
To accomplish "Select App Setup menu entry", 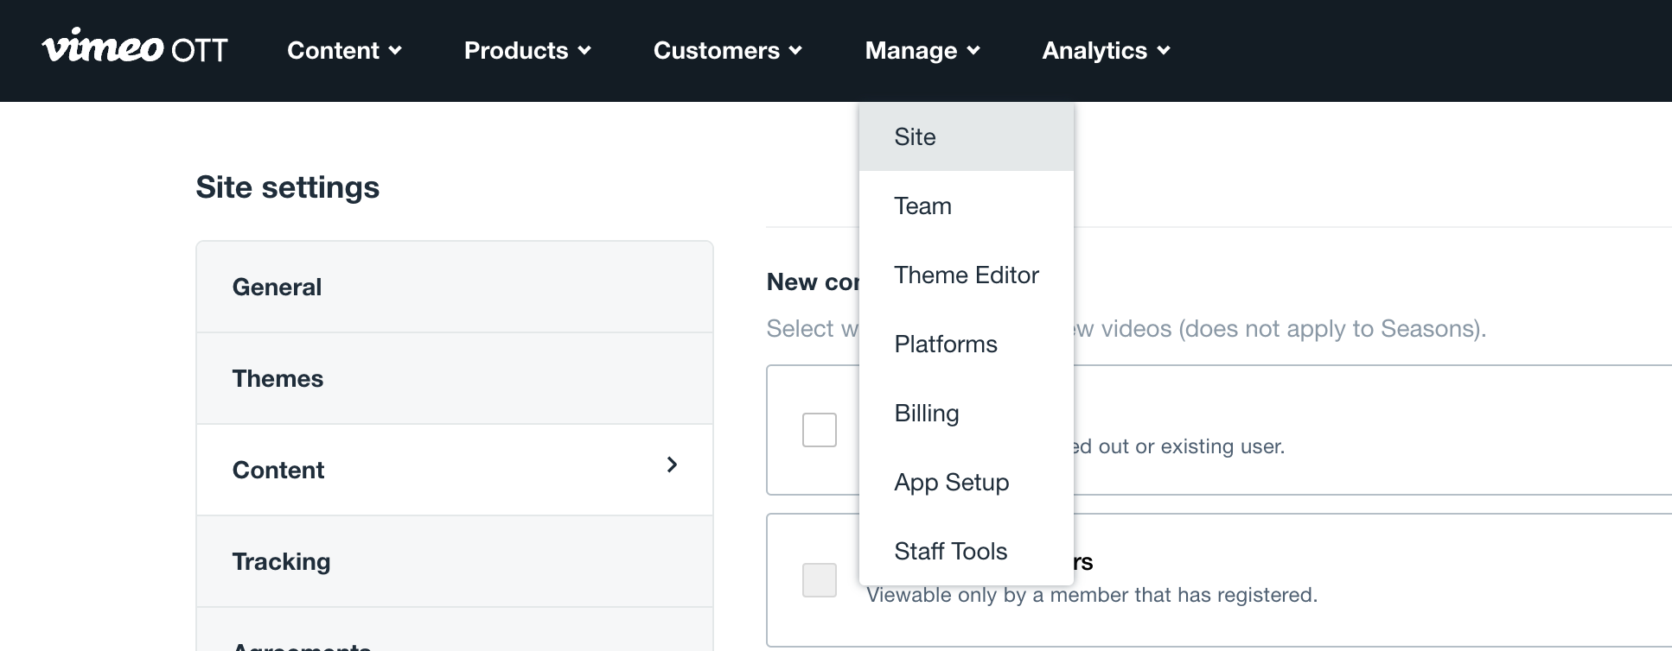I will pyautogui.click(x=951, y=483).
